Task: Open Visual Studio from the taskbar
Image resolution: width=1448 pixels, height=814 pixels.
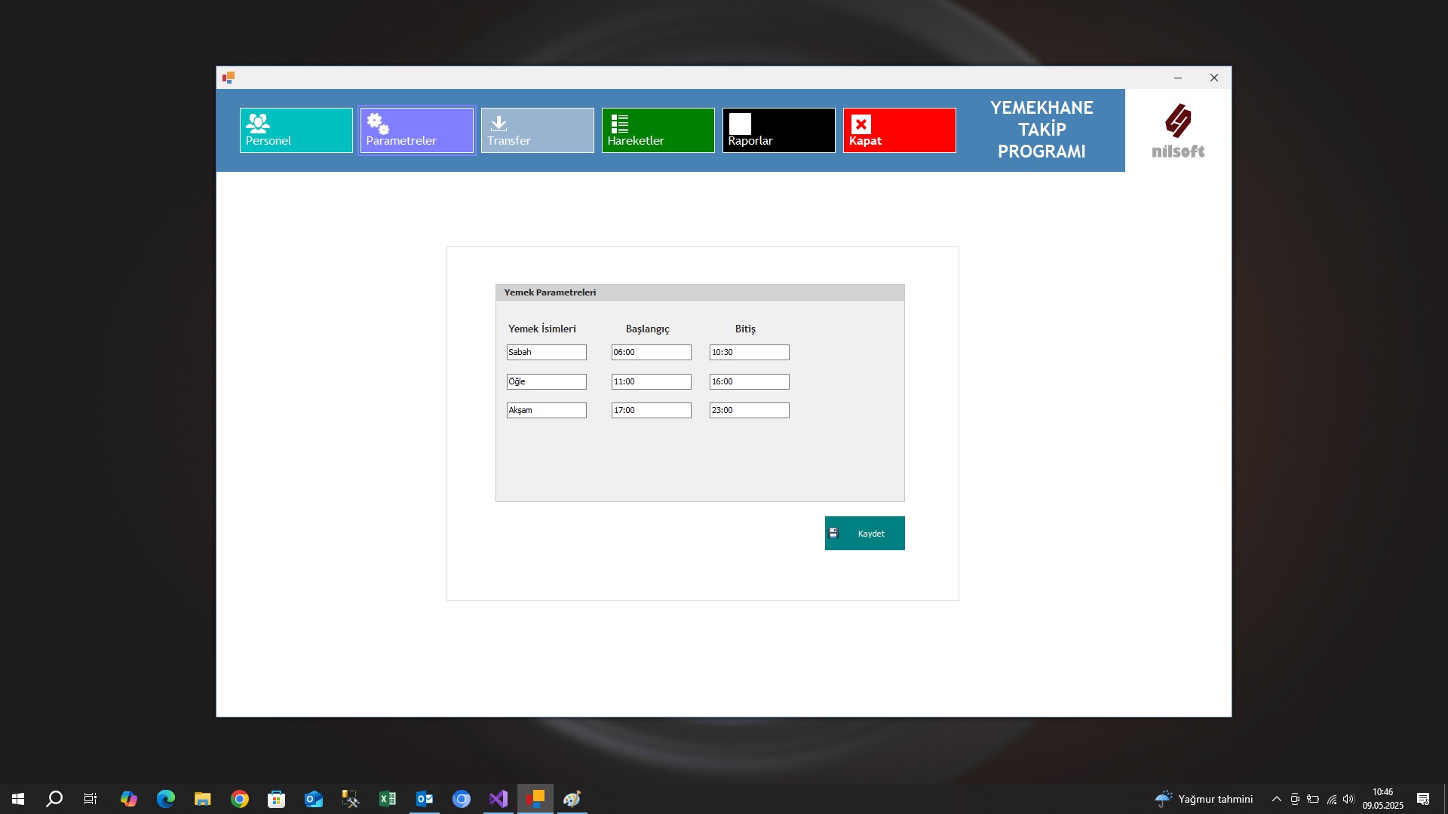Action: coord(499,799)
